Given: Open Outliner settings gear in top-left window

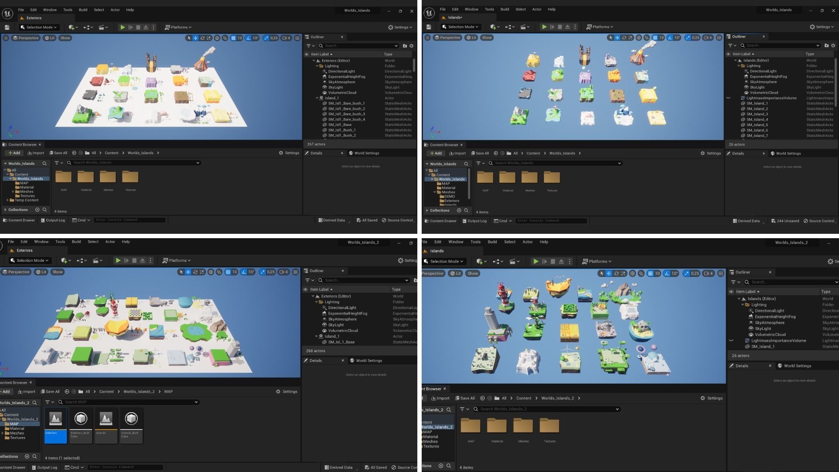Looking at the screenshot, I should 411,45.
